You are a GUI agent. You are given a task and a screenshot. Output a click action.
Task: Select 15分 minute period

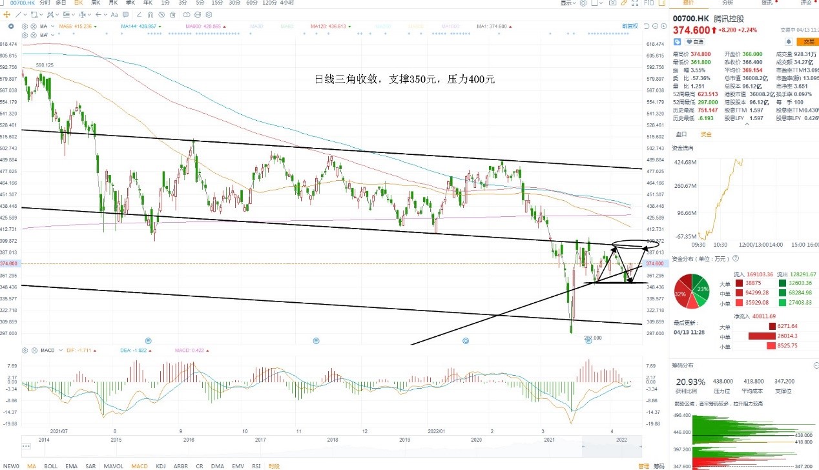tap(217, 3)
